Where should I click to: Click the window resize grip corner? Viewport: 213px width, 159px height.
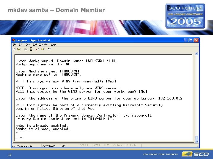click(198, 146)
